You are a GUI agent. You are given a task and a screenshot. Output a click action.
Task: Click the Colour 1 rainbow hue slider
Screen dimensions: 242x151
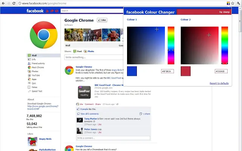(171, 45)
